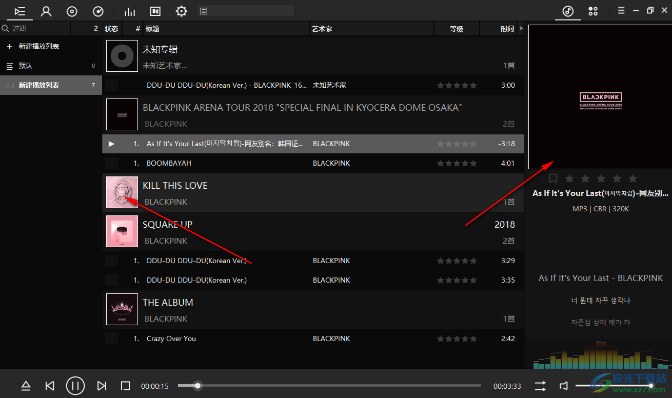This screenshot has height=398, width=672.
Task: Click the THE ALBUM cover thumbnail
Action: click(x=122, y=309)
